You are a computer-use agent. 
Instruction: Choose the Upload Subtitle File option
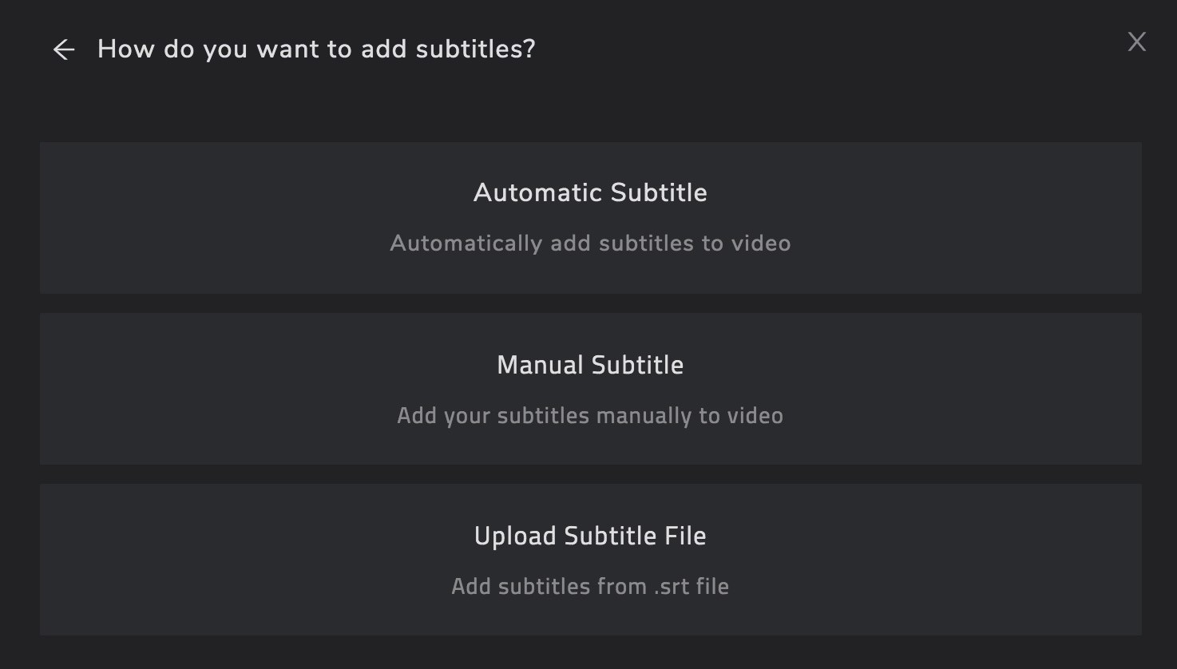click(x=590, y=560)
